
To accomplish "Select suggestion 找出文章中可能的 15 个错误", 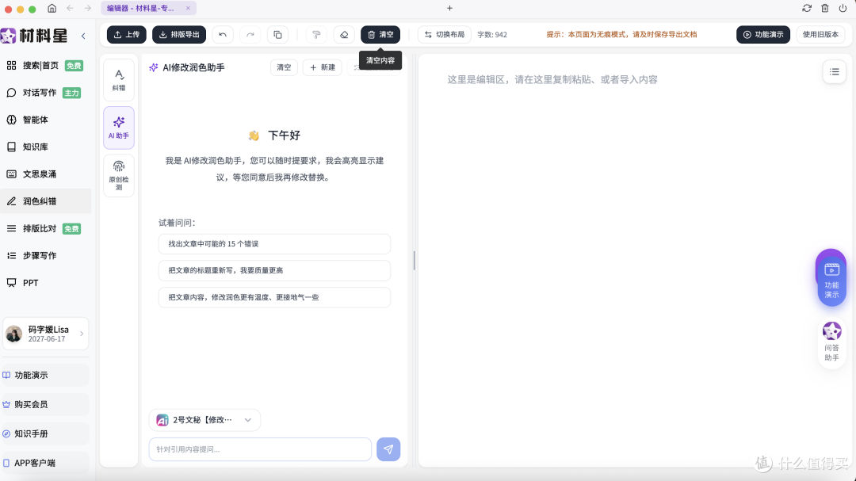I will pyautogui.click(x=274, y=244).
